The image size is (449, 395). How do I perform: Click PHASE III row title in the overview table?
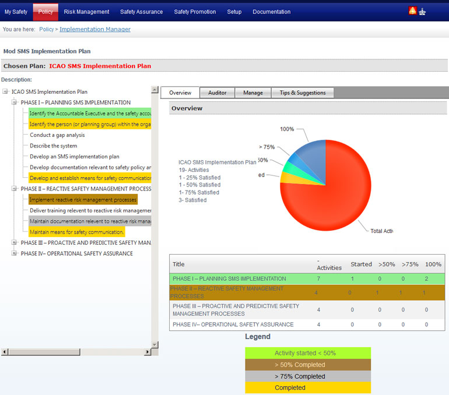(x=236, y=310)
